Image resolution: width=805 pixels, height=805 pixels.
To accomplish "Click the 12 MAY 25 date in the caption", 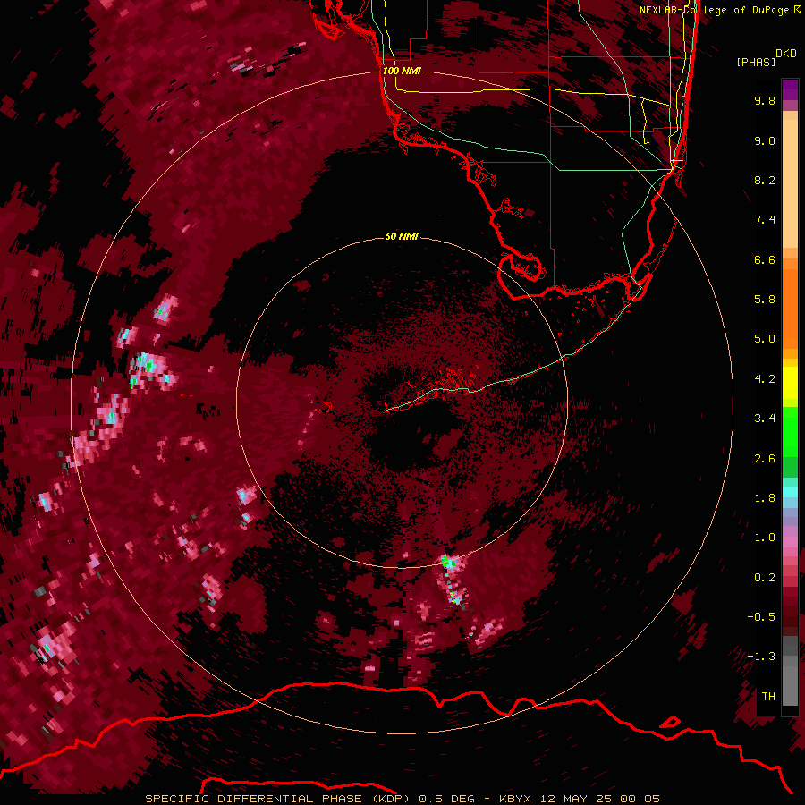I will (577, 799).
